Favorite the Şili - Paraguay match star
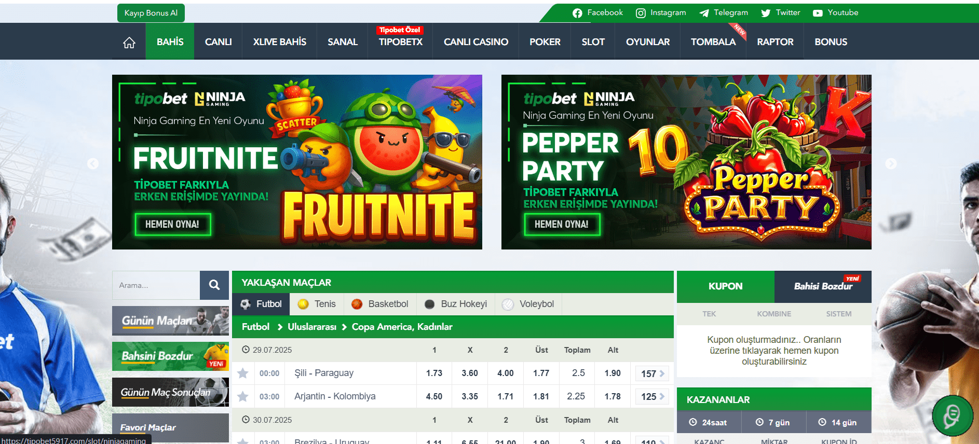979x444 pixels. click(242, 373)
